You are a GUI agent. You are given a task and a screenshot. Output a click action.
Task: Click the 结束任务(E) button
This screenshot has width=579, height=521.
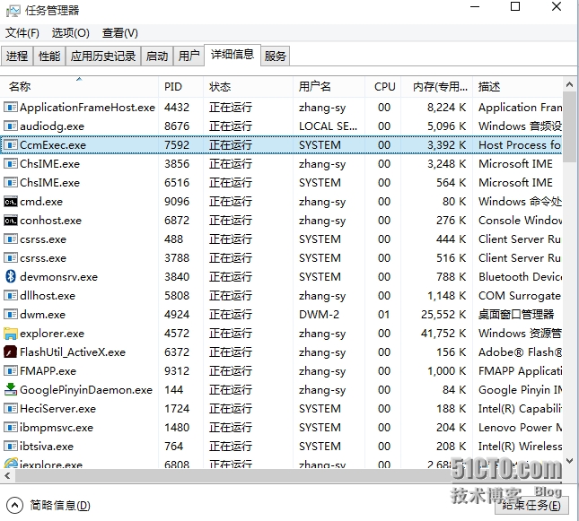(531, 505)
